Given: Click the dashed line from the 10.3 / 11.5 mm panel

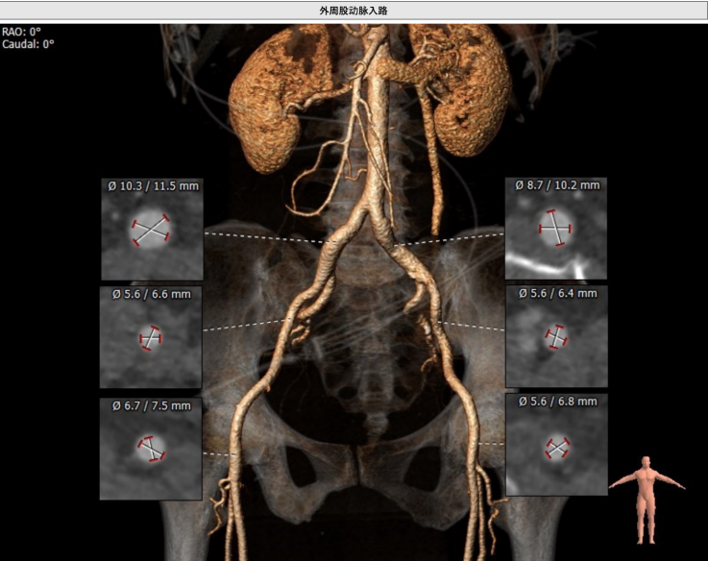Looking at the screenshot, I should click(x=259, y=236).
